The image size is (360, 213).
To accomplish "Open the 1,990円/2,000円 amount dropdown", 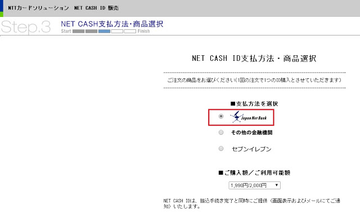I will pyautogui.click(x=254, y=185).
